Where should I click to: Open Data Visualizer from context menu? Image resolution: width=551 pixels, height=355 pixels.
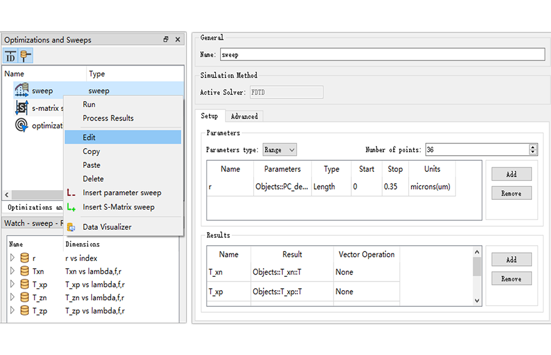point(123,227)
